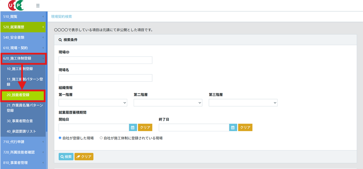The width and height of the screenshot is (363, 169).
Task: Click the 開始日 date input field
Action: pyautogui.click(x=94, y=127)
